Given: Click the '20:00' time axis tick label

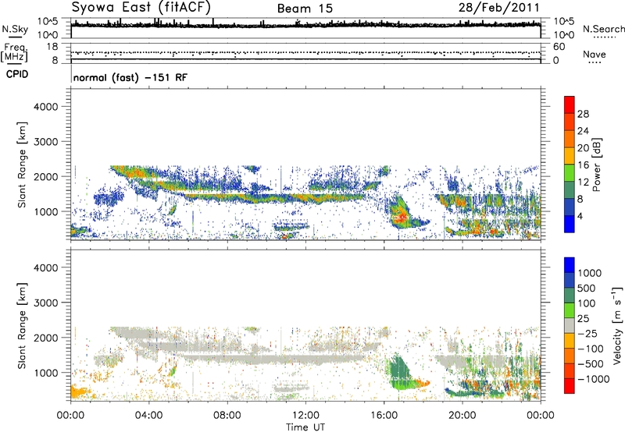Looking at the screenshot, I should pyautogui.click(x=462, y=416).
